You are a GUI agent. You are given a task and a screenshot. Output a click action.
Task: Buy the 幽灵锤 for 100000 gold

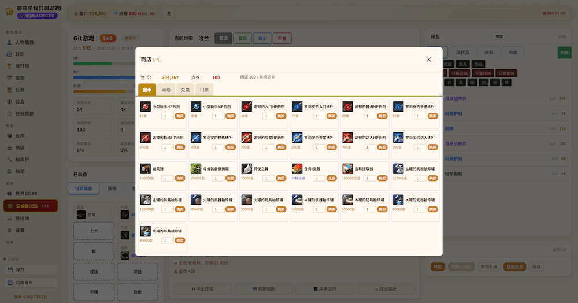180,179
